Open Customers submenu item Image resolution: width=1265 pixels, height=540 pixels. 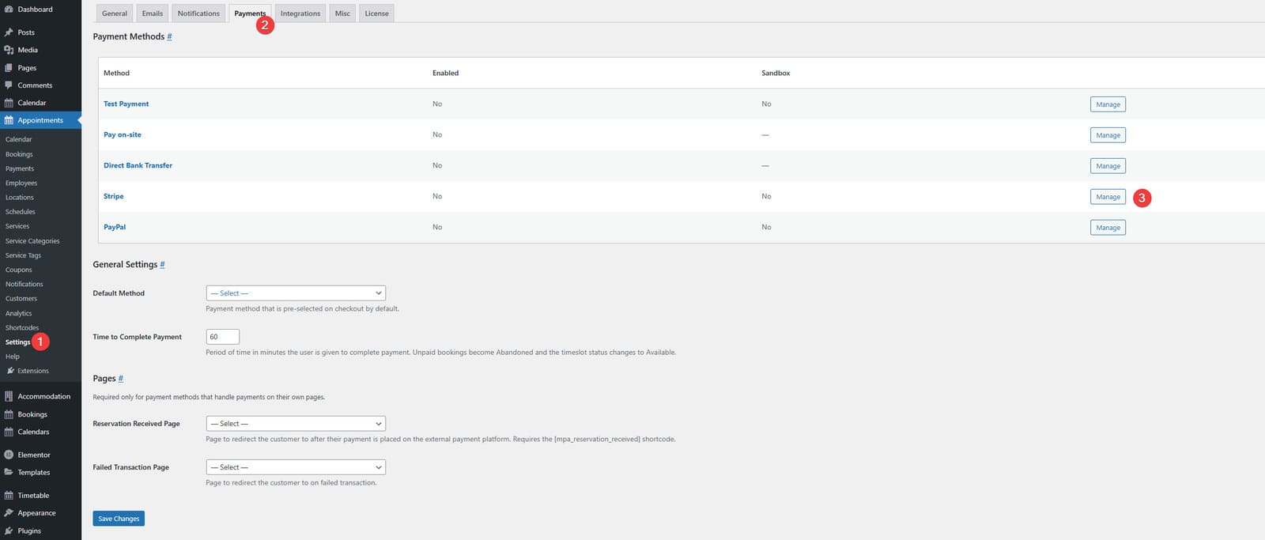click(21, 298)
